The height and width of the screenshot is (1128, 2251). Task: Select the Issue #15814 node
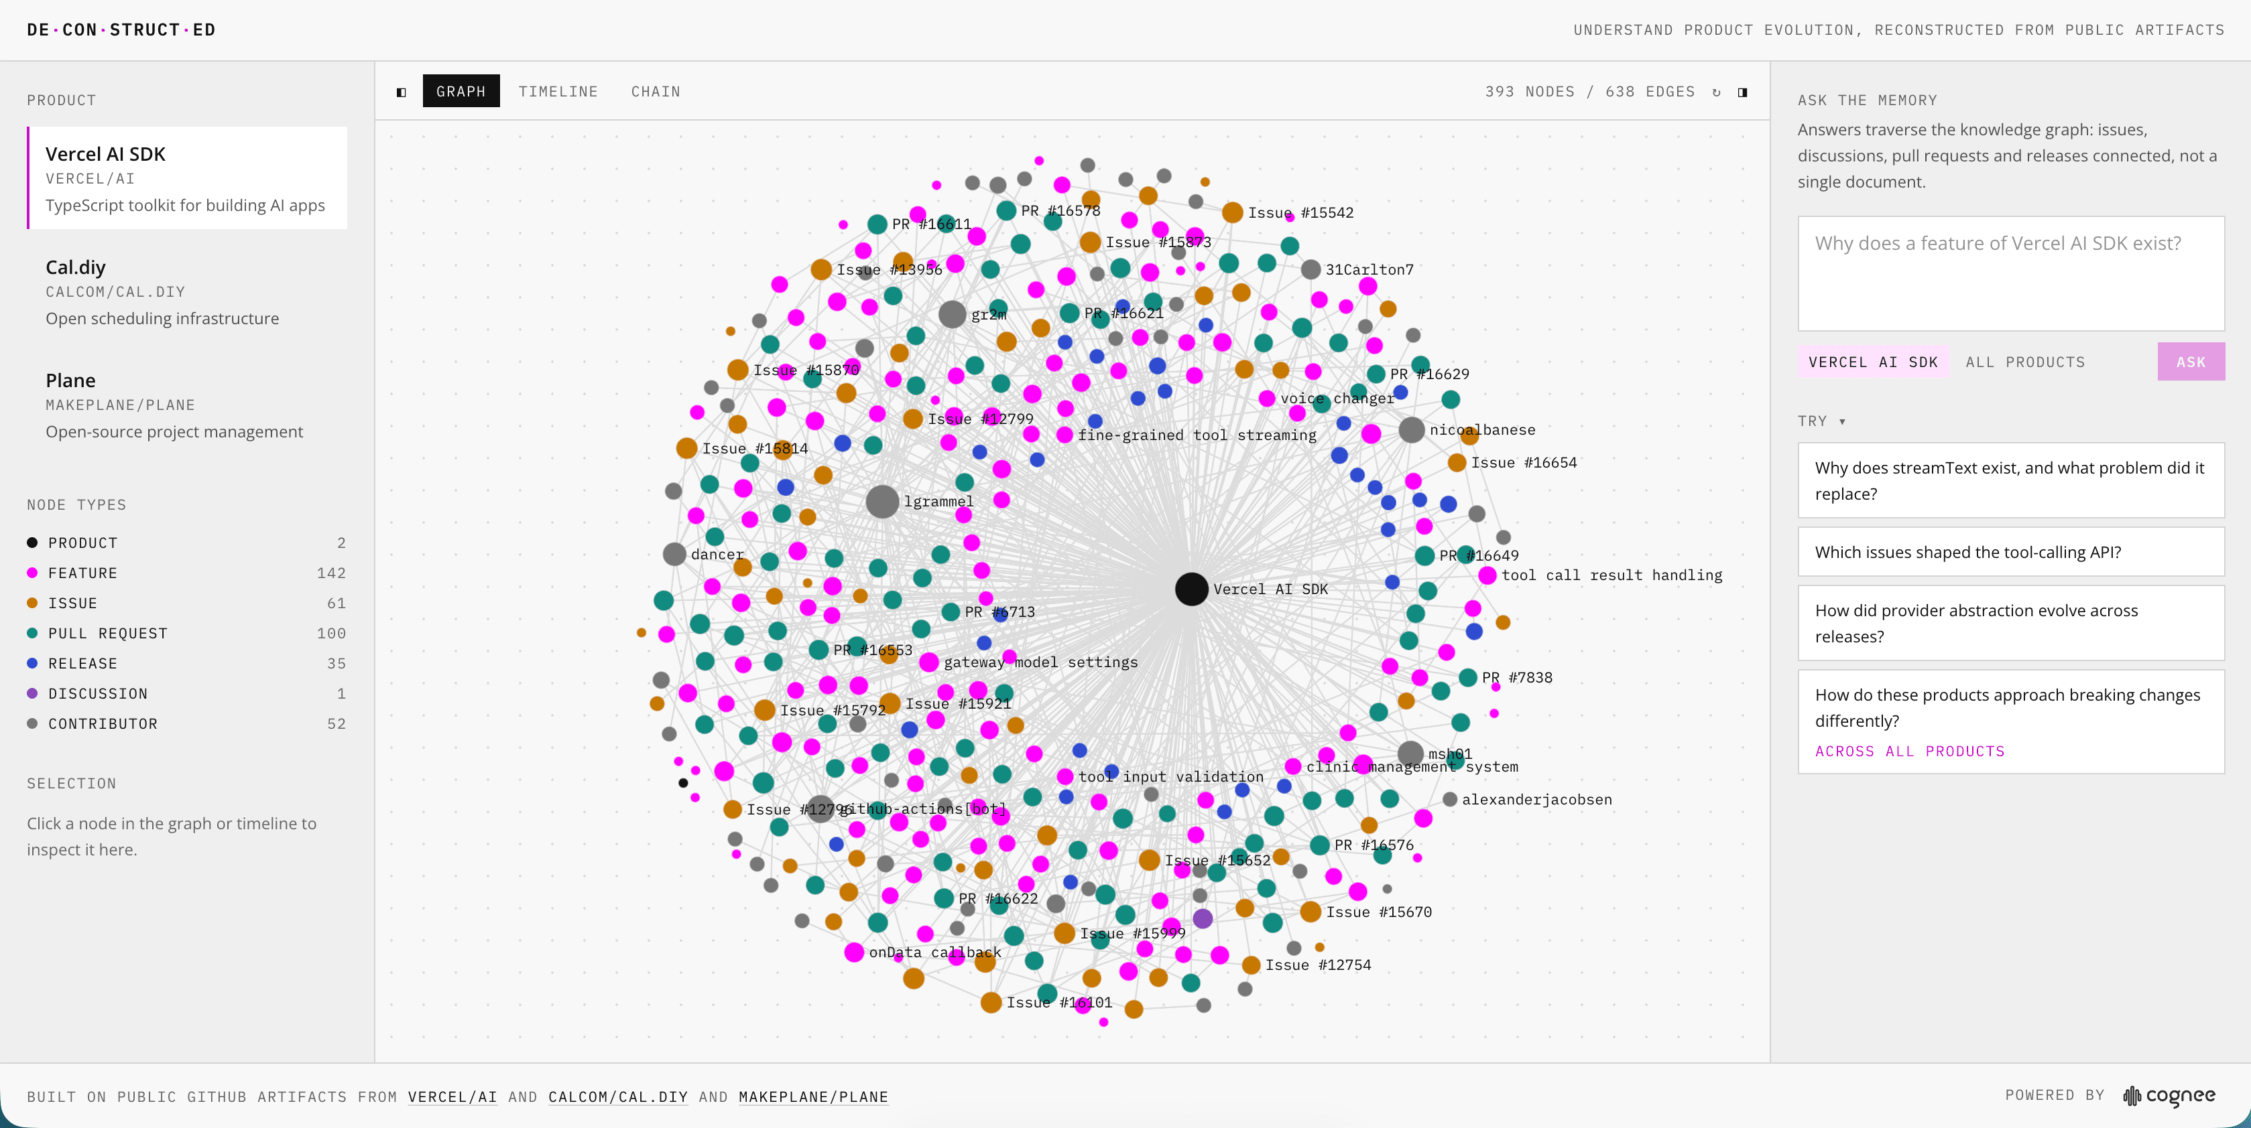[x=686, y=448]
